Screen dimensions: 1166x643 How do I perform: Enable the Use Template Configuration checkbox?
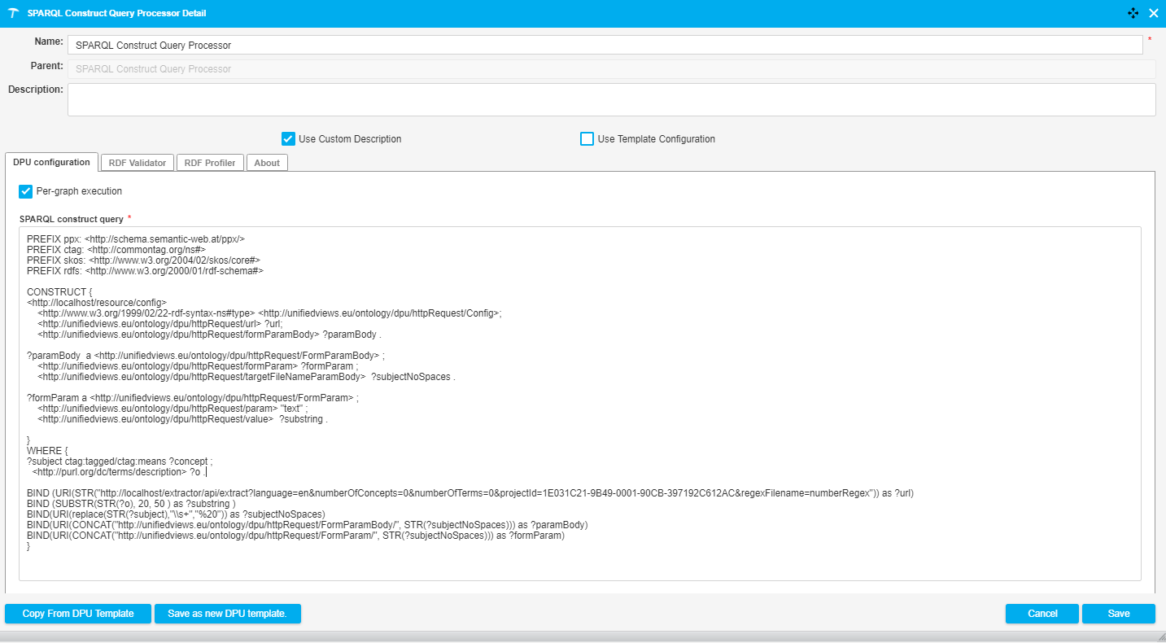587,139
